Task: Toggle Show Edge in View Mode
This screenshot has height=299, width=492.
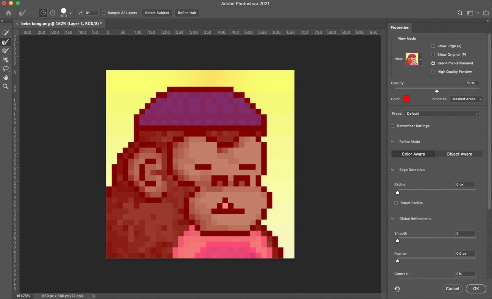Action: coord(433,46)
